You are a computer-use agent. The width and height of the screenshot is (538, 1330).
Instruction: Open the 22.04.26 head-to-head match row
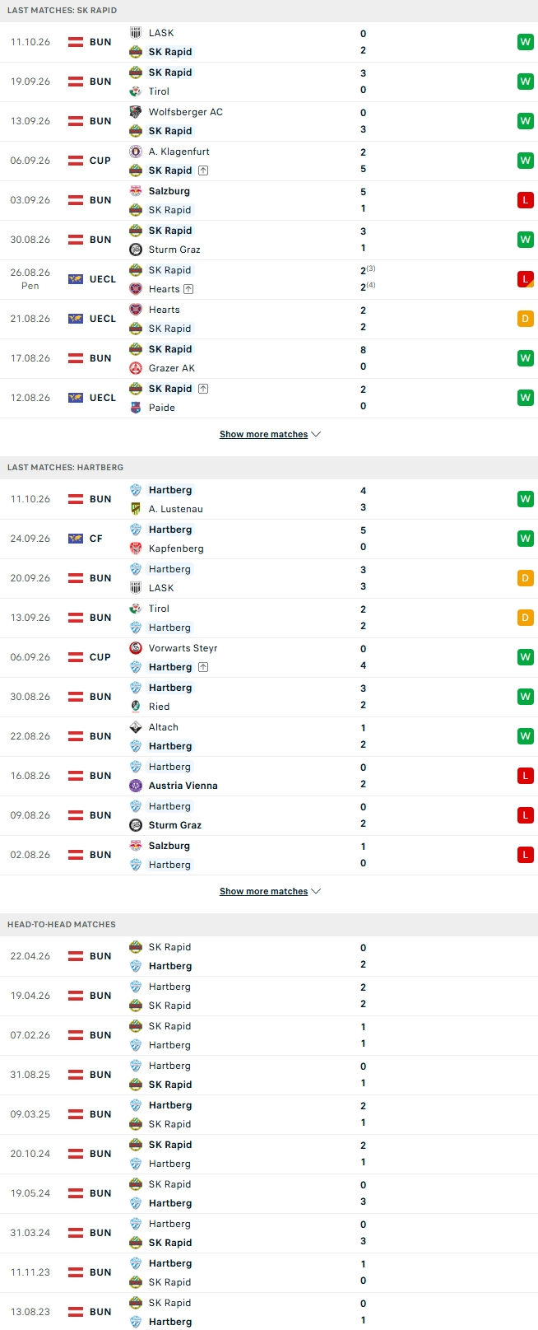pos(269,956)
